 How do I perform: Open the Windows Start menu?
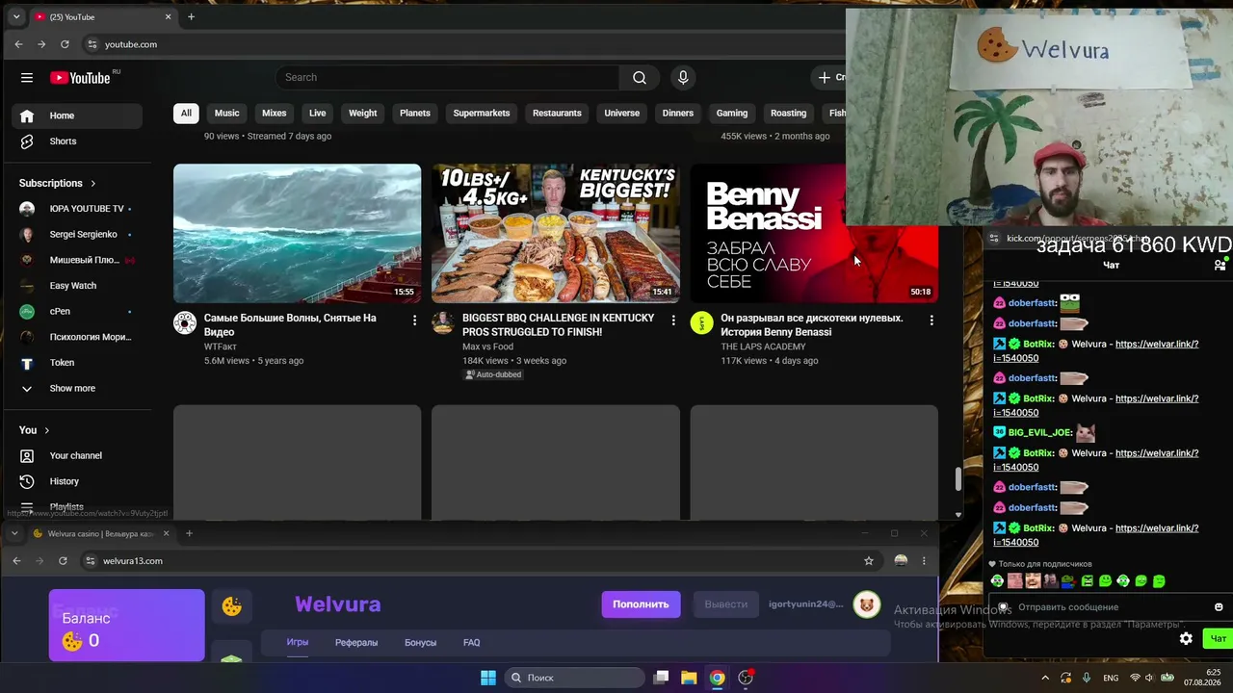pos(488,678)
